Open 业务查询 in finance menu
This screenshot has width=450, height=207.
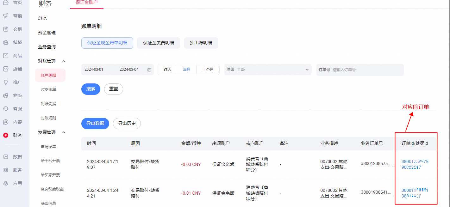(x=47, y=47)
